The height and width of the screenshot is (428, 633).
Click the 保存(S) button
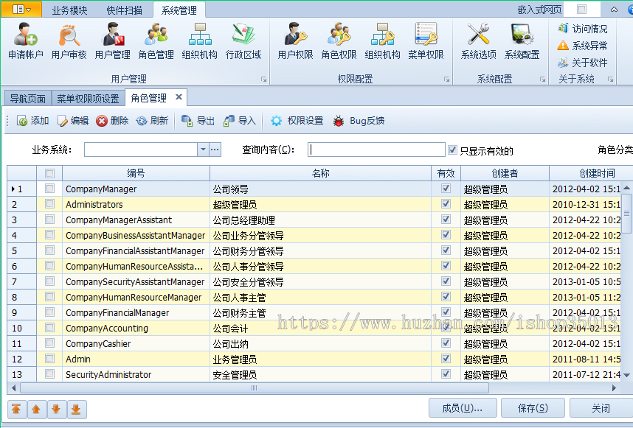tap(533, 408)
